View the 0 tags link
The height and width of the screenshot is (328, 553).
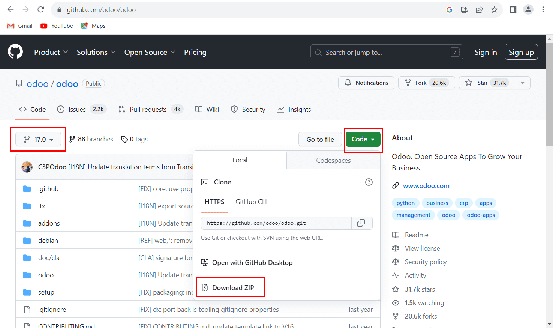pos(134,139)
